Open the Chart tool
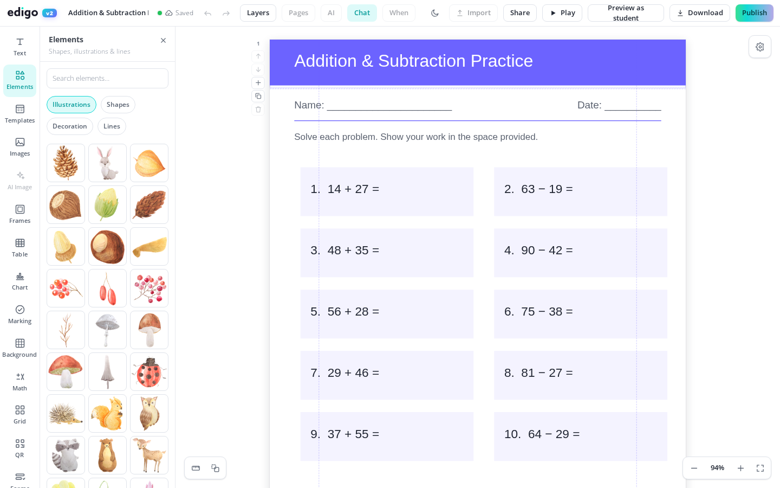The height and width of the screenshot is (488, 780). tap(19, 281)
